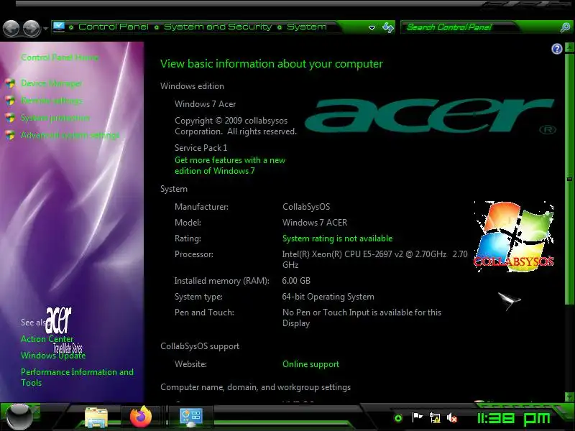
Task: Open the Start menu orb
Action: point(19,417)
